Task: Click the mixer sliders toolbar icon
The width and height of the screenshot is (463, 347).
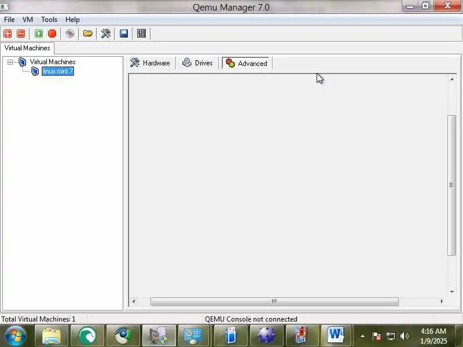Action: 141,34
